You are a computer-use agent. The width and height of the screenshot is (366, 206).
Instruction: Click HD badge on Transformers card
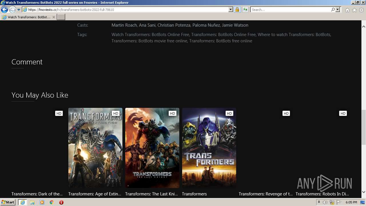pyautogui.click(x=229, y=114)
